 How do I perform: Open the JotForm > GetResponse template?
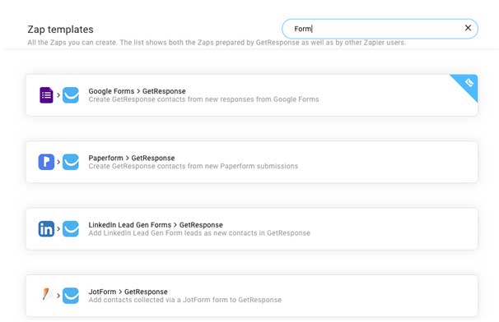click(x=252, y=296)
